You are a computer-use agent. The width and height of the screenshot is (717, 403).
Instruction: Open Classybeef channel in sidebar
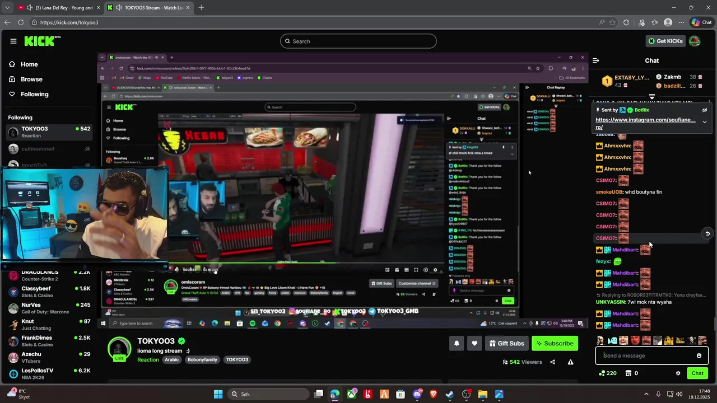(49, 292)
